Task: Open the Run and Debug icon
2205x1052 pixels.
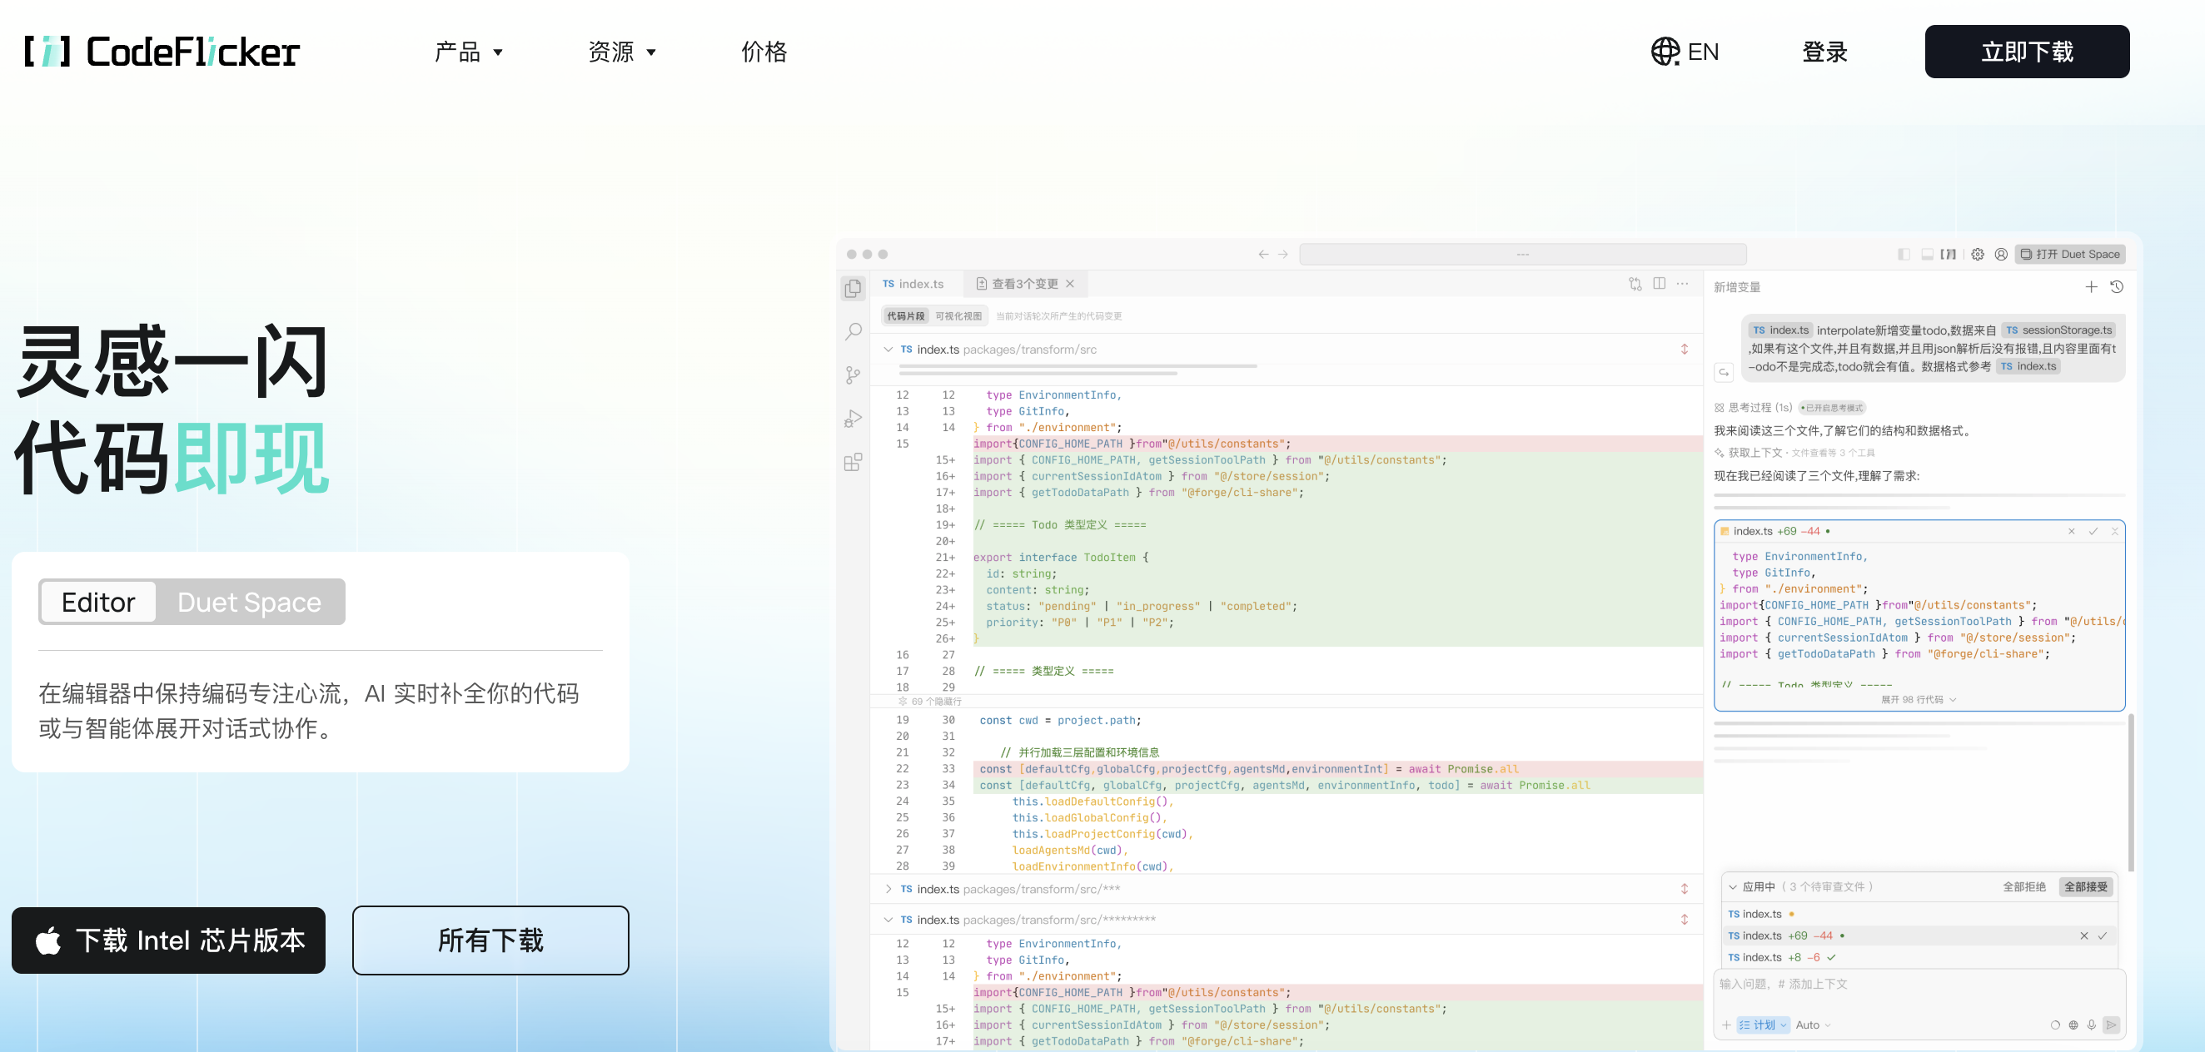Action: click(x=854, y=419)
